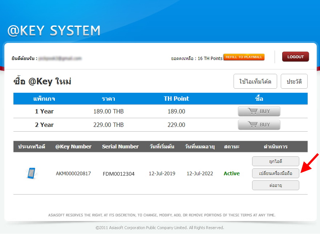
Task: Log out using the LOGOUT button
Action: point(295,57)
